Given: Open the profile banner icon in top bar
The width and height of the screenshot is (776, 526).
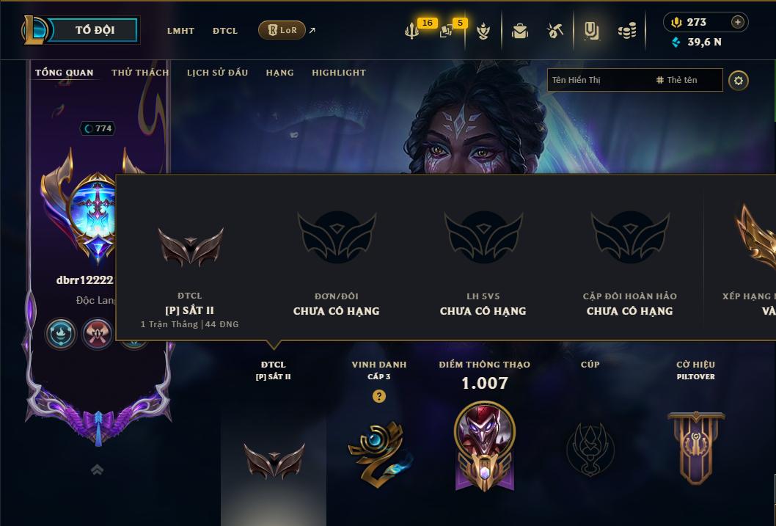Looking at the screenshot, I should (x=591, y=31).
